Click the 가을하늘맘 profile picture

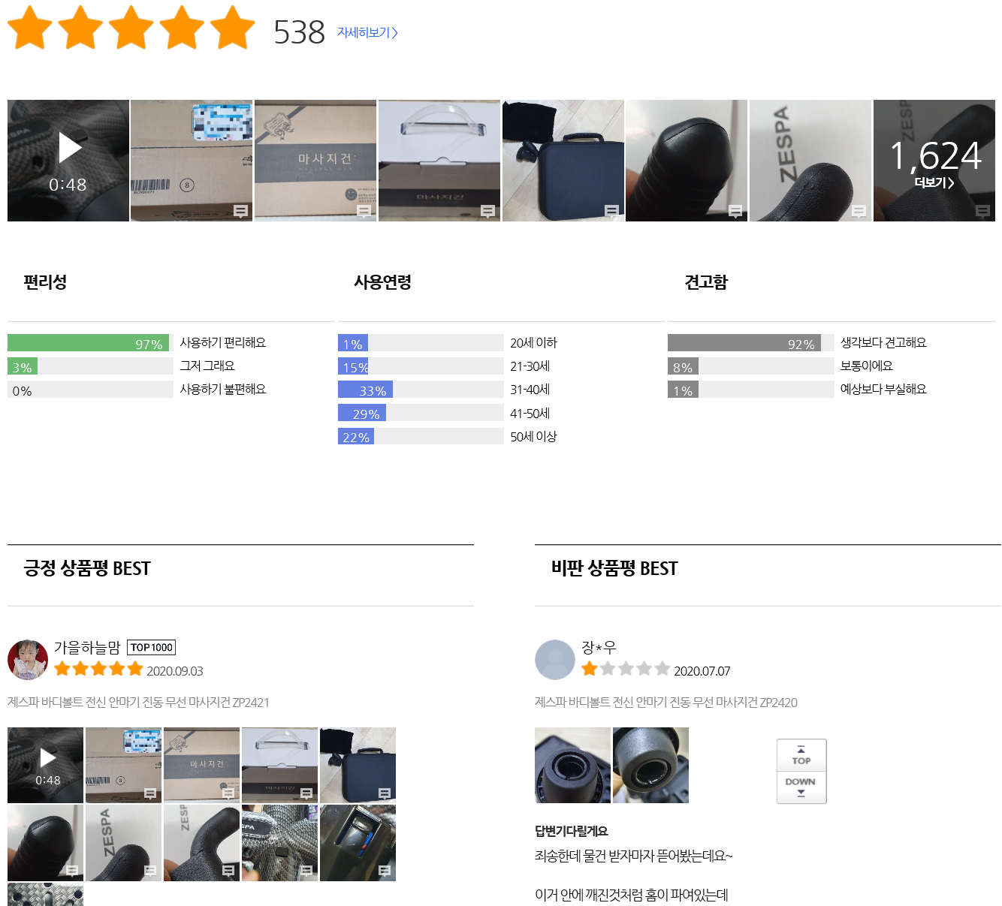pos(28,660)
